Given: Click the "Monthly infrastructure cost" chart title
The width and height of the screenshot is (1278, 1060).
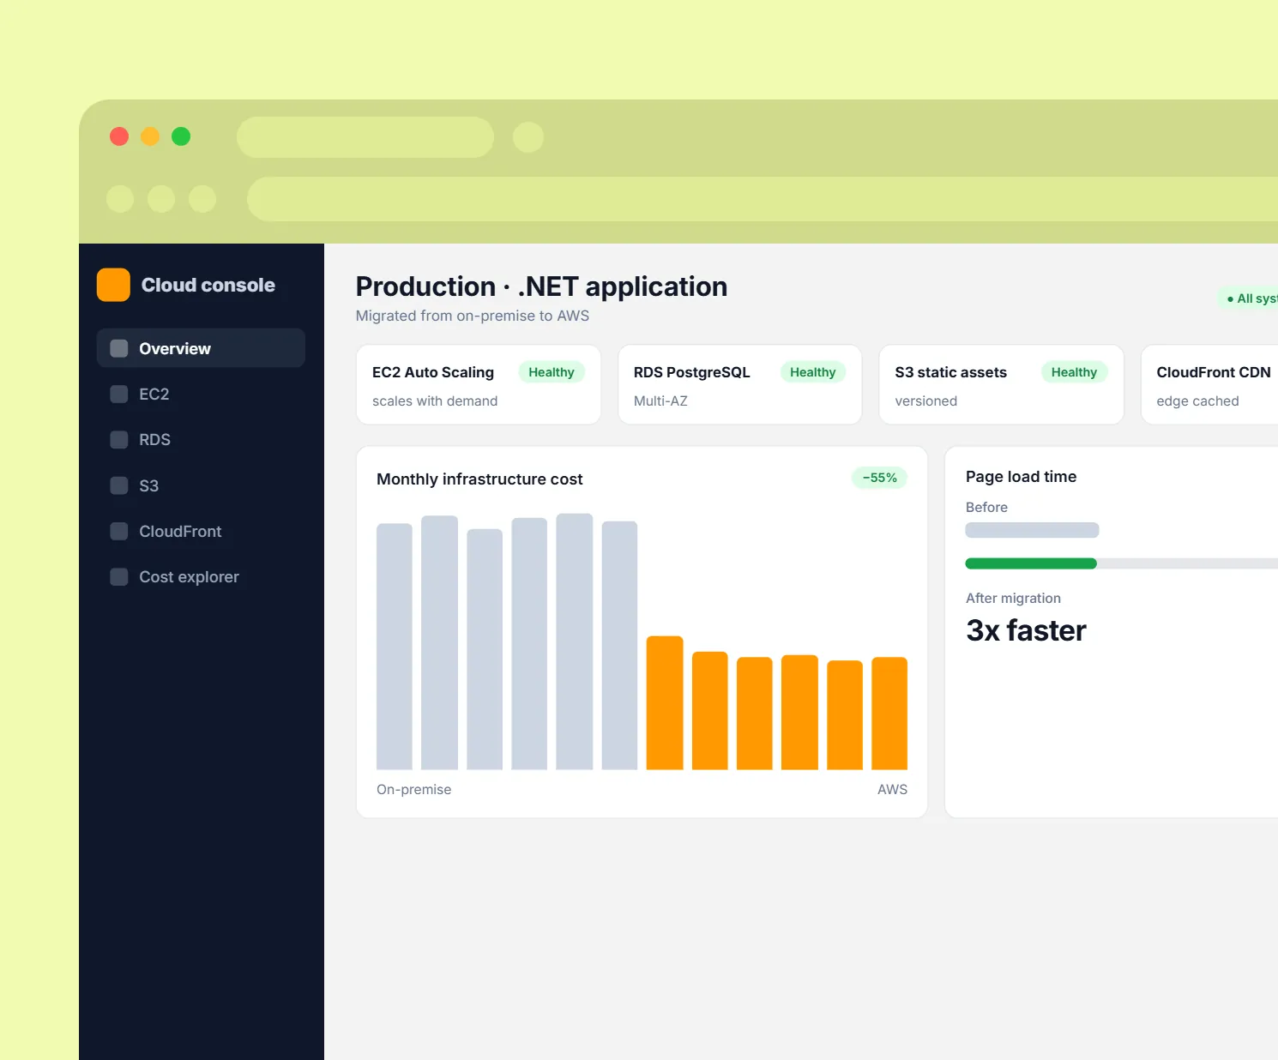Looking at the screenshot, I should tap(479, 479).
